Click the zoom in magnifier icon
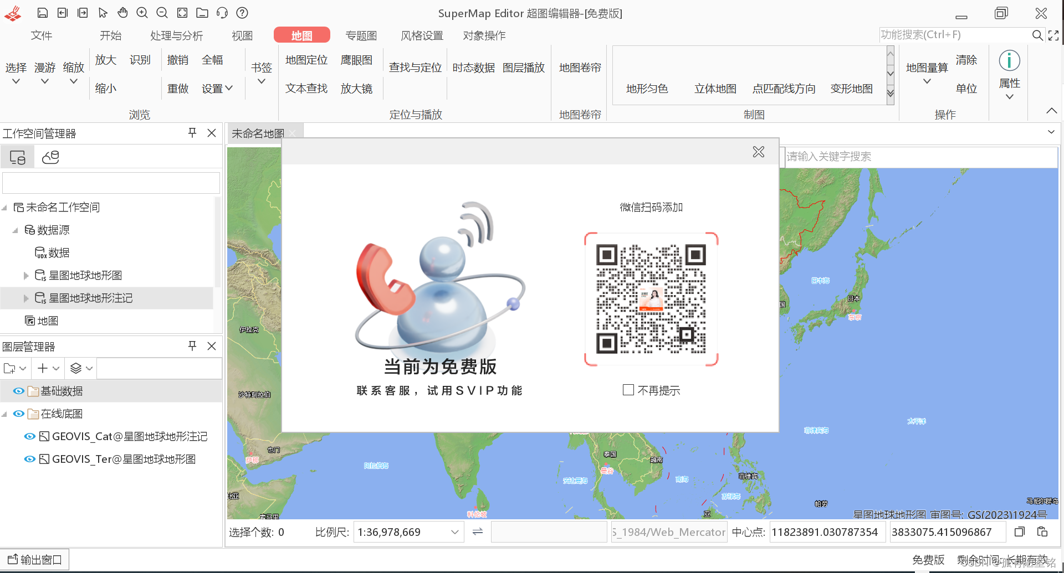Screen dimensions: 1064x573 pyautogui.click(x=142, y=13)
